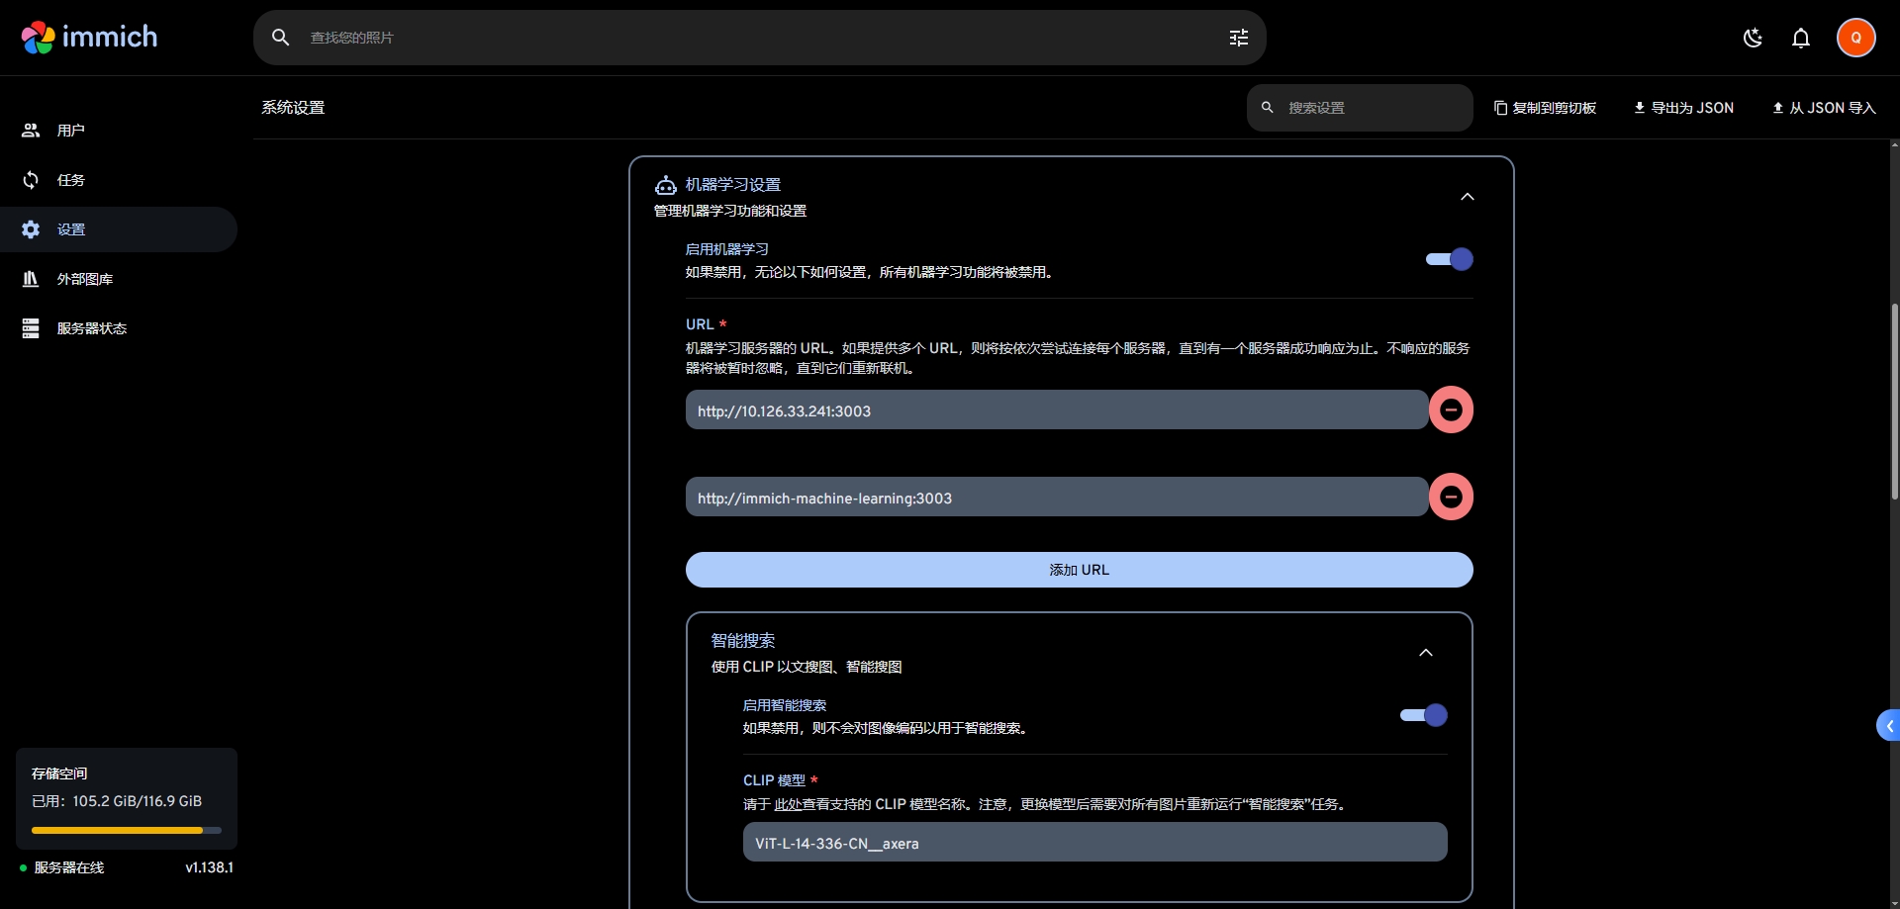This screenshot has width=1900, height=909.
Task: Remove the 10.126.33.241 URL entry
Action: tap(1451, 409)
